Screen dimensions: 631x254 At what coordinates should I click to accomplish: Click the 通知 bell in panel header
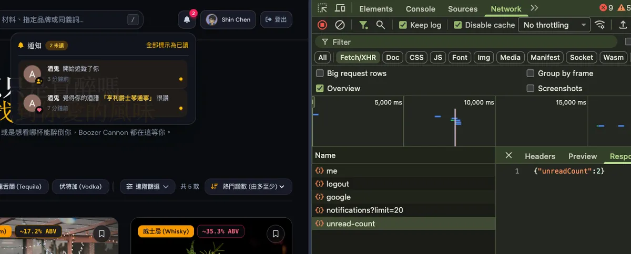coord(21,45)
